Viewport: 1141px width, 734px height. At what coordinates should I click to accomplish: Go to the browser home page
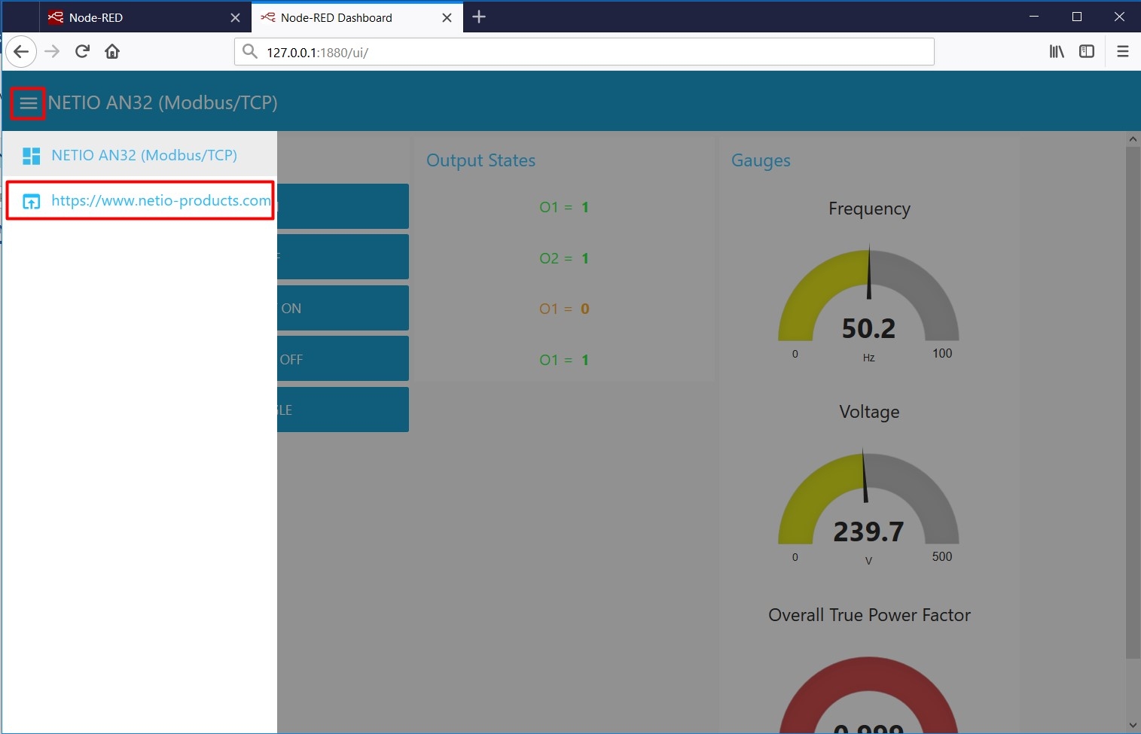112,51
